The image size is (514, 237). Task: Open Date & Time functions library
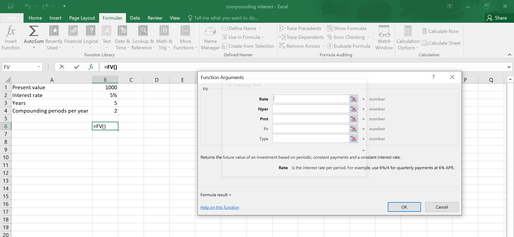click(x=122, y=38)
